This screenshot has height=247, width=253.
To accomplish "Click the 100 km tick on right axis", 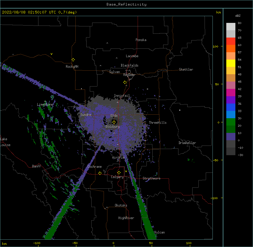I will tap(215, 46).
